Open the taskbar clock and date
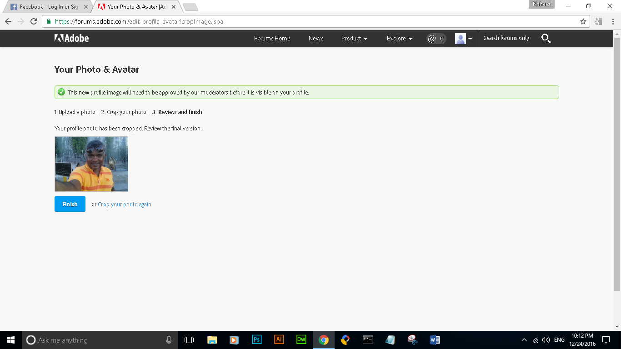The image size is (621, 349). click(582, 340)
